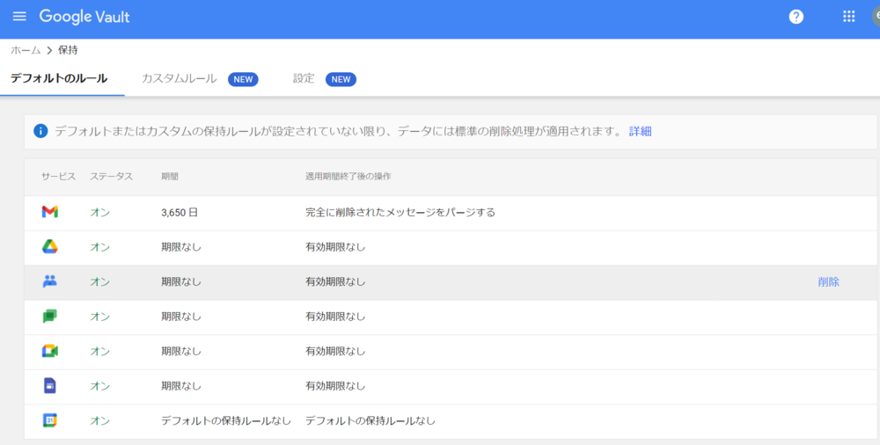Open the Google apps grid launcher
Image resolution: width=880 pixels, height=445 pixels.
point(849,17)
